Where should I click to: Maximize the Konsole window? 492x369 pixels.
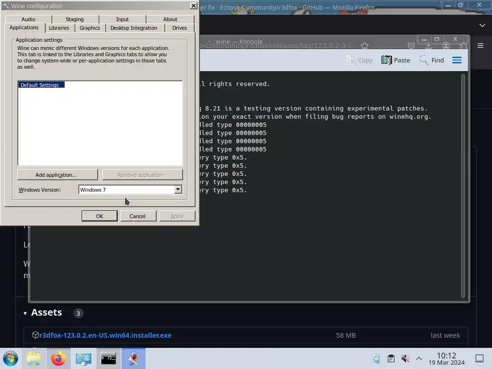click(436, 39)
